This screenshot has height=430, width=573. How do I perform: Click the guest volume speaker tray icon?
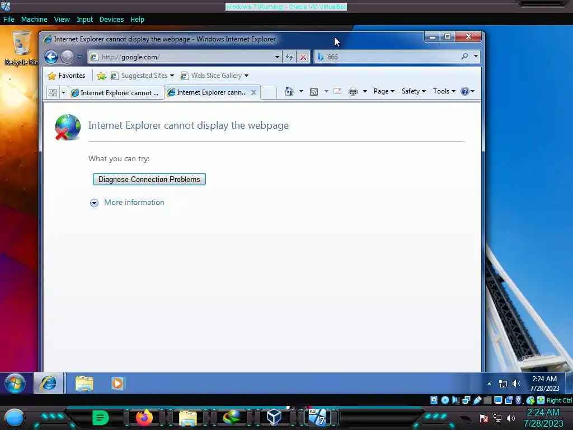516,384
